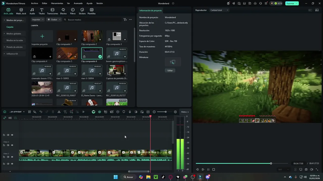
Task: Open the Stickers tab
Action: pos(82,11)
